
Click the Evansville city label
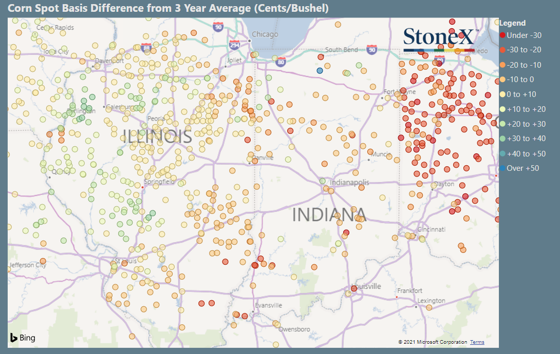(268, 305)
